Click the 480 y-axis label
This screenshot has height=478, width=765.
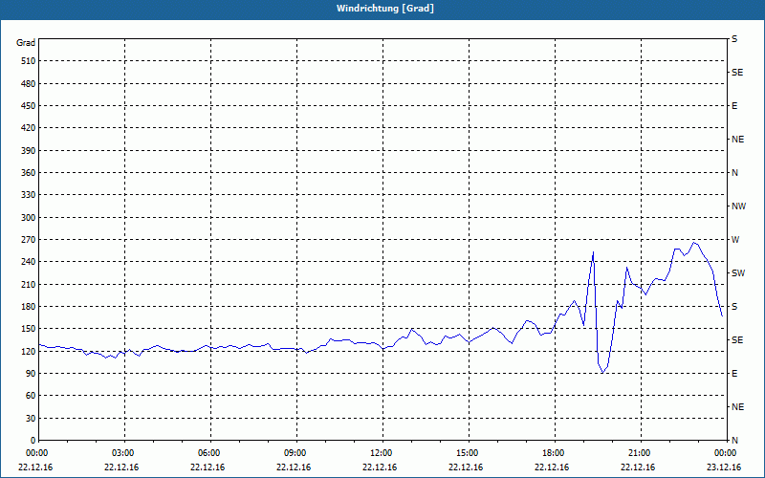coord(29,84)
